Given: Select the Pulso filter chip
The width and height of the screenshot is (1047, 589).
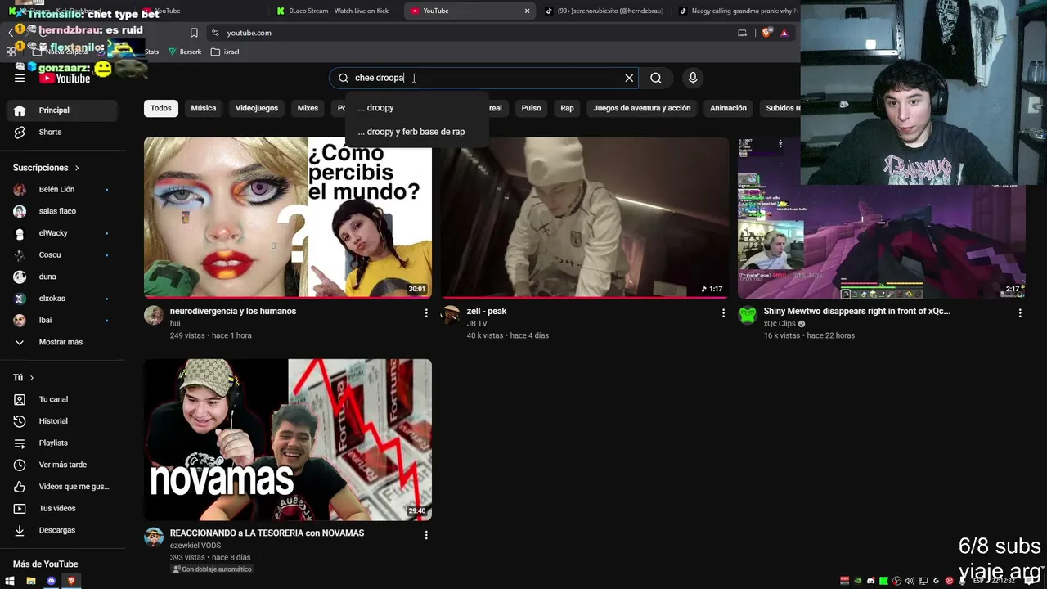Looking at the screenshot, I should tap(531, 108).
